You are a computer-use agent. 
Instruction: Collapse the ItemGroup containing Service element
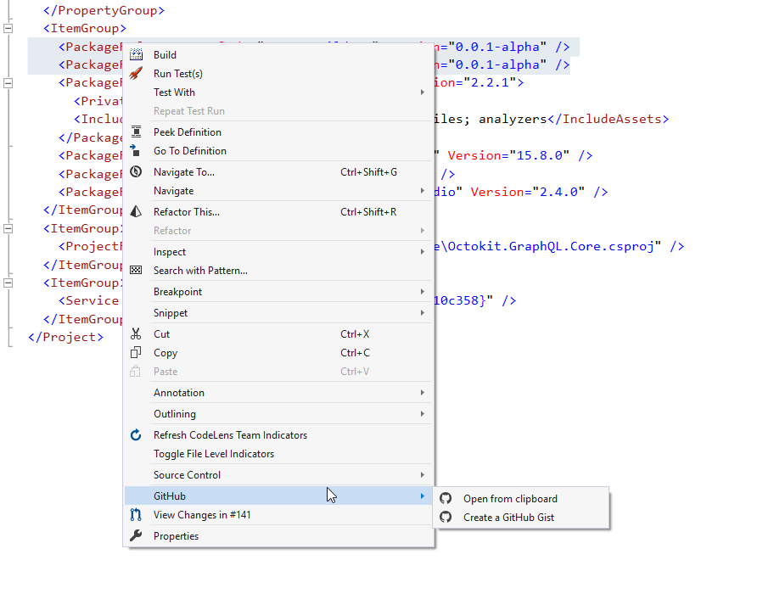[x=8, y=283]
